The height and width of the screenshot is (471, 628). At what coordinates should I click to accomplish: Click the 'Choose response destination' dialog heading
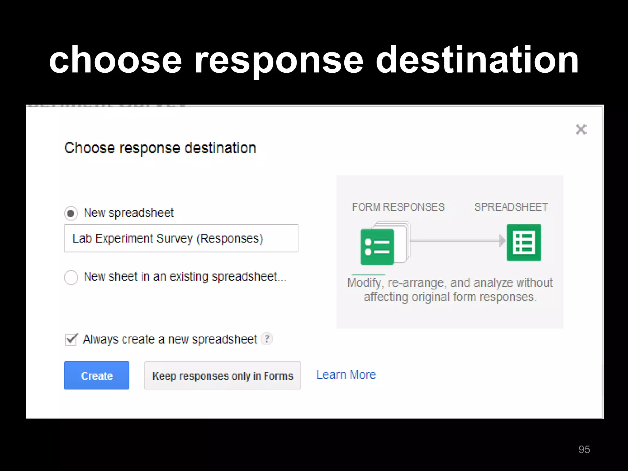point(160,148)
